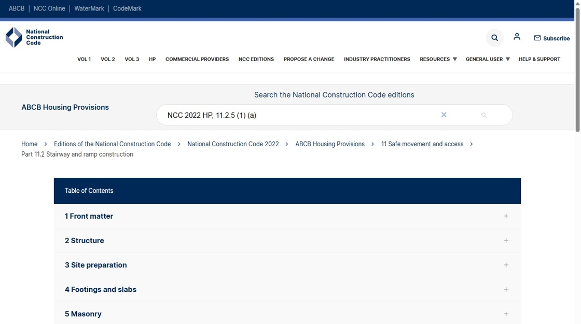Open the WaterMark top bar link
Viewport: 581px width, 324px height.
point(89,8)
